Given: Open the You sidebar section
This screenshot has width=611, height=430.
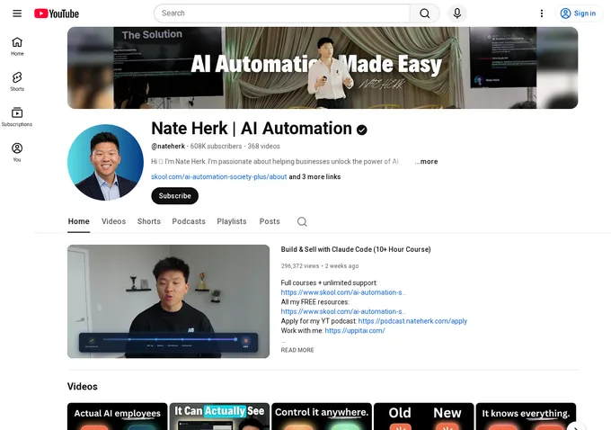Looking at the screenshot, I should tap(17, 153).
